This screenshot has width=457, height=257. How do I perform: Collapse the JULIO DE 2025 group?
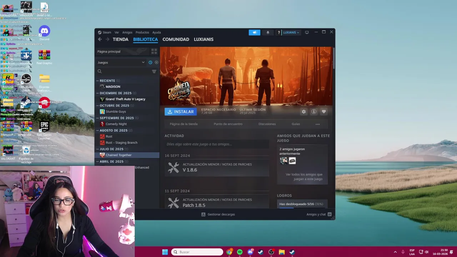point(97,149)
